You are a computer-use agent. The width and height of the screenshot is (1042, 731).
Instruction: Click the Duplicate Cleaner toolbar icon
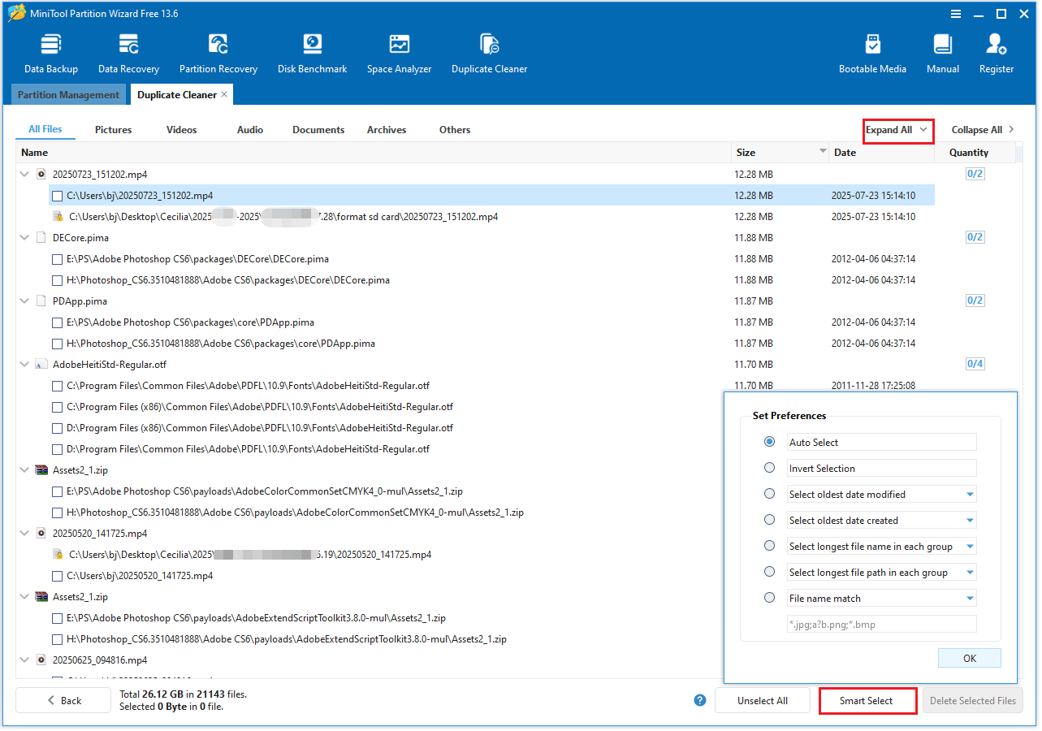(490, 54)
